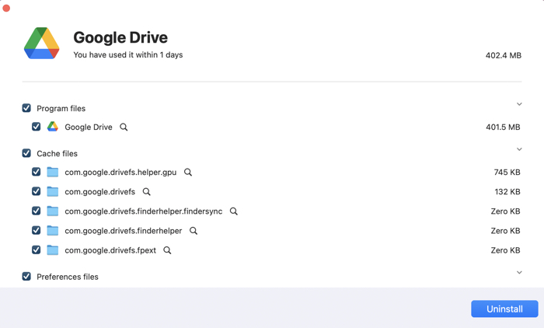Image resolution: width=544 pixels, height=328 pixels.
Task: Click the small Google Drive app icon
Action: pos(53,127)
